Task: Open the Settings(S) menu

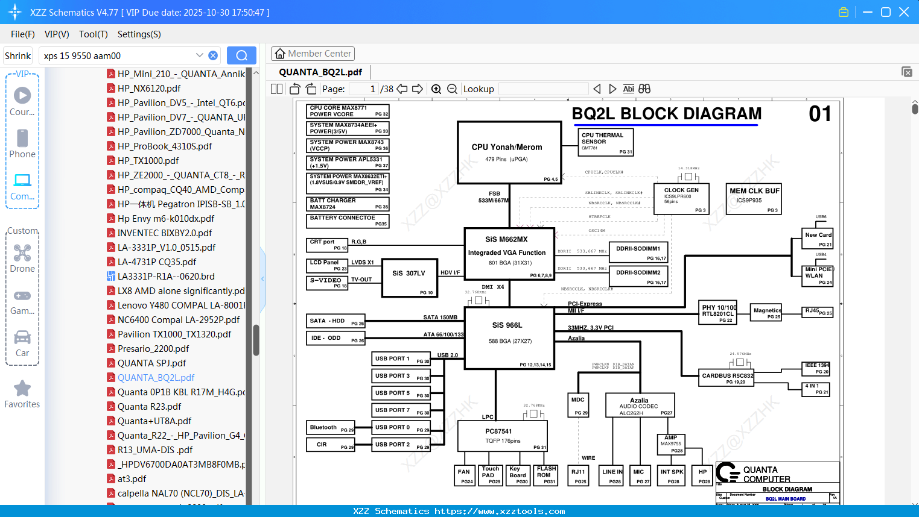Action: click(x=139, y=34)
